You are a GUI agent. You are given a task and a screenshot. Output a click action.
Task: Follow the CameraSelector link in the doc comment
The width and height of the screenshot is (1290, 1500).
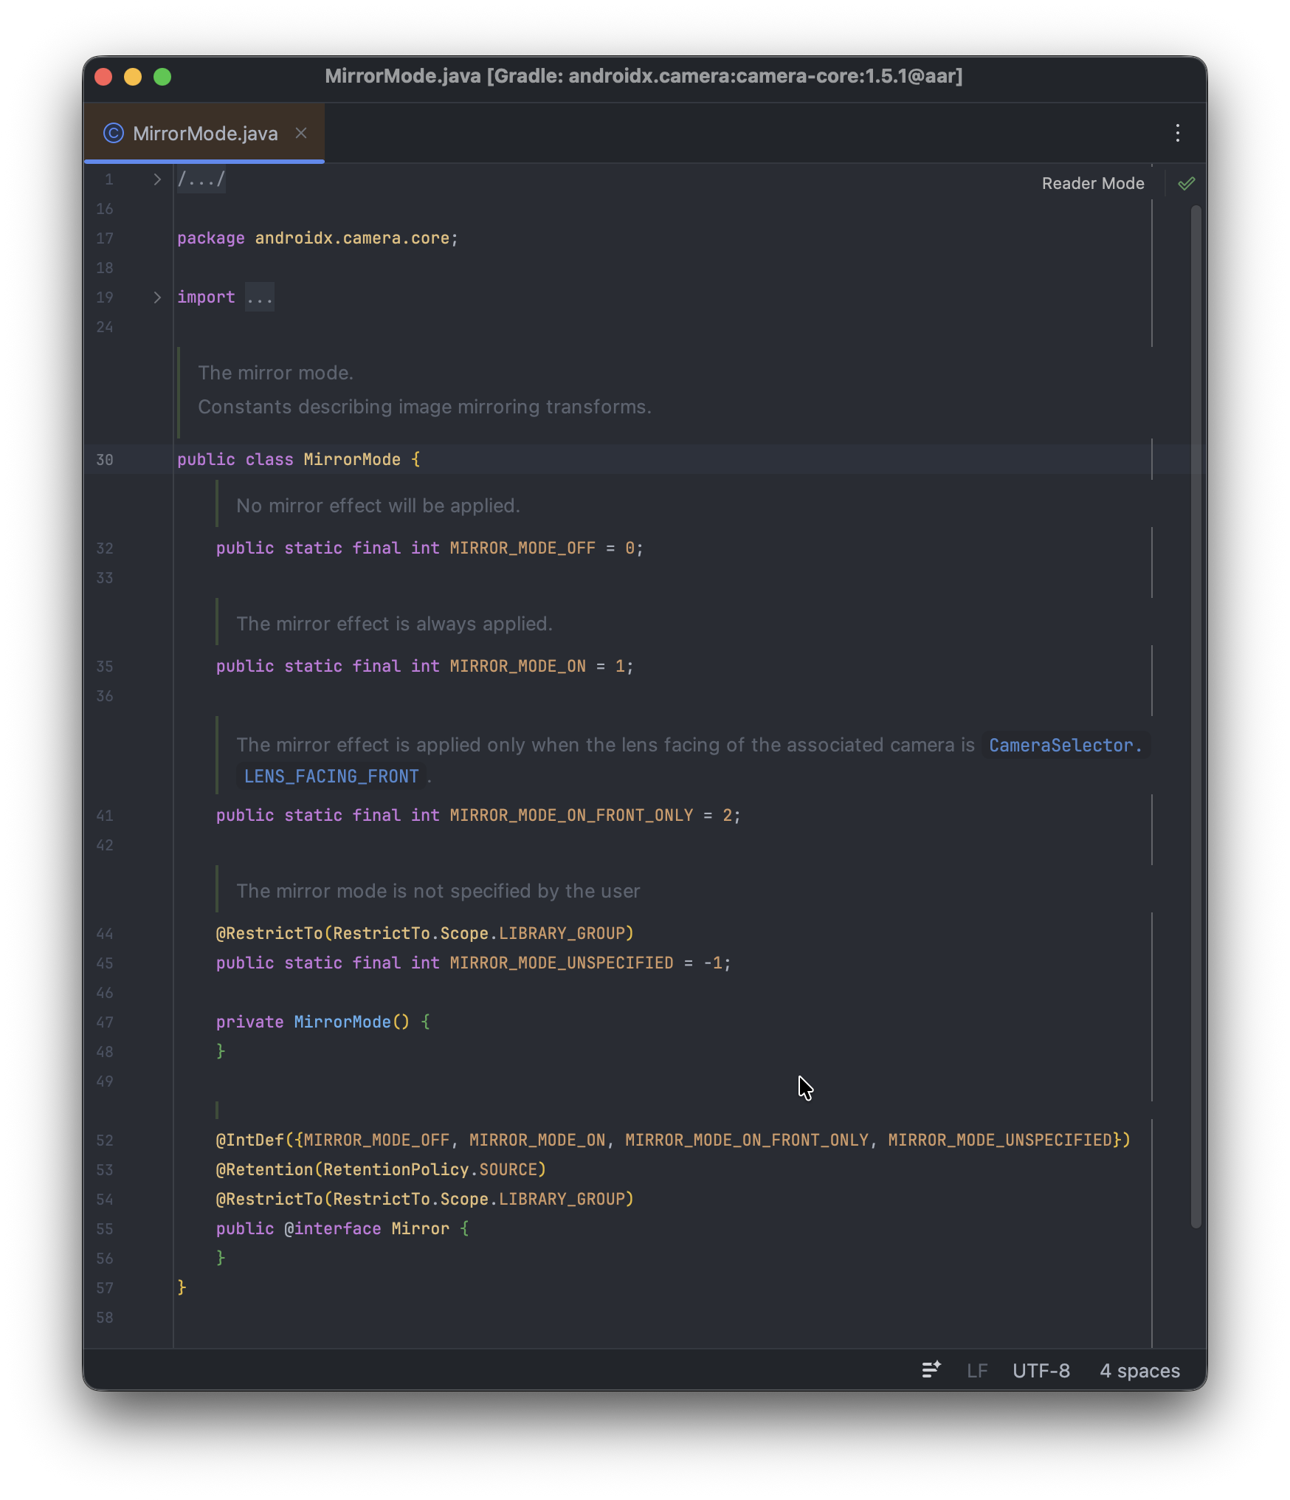[x=1064, y=746]
